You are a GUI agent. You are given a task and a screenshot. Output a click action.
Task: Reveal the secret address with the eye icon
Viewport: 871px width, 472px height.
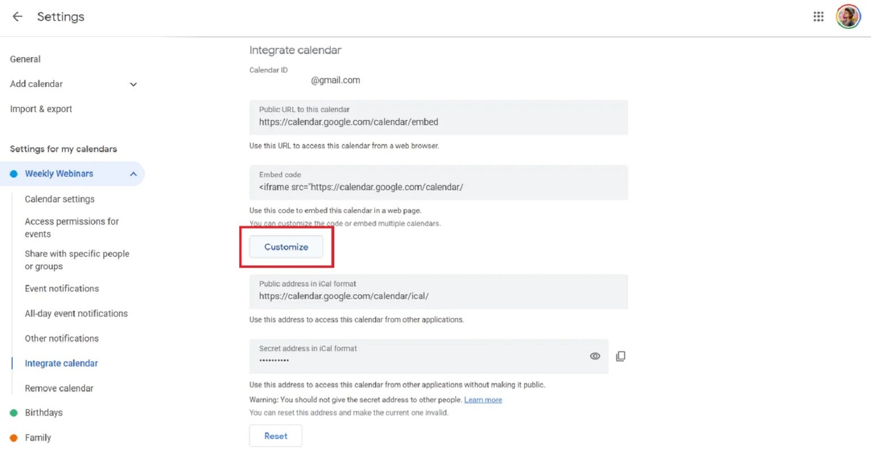point(595,356)
